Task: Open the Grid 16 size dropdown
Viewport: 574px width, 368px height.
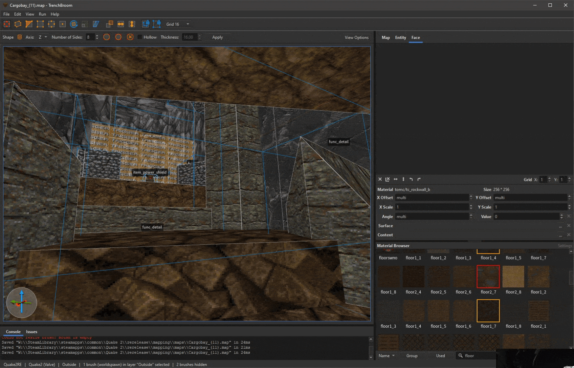Action: pos(178,24)
